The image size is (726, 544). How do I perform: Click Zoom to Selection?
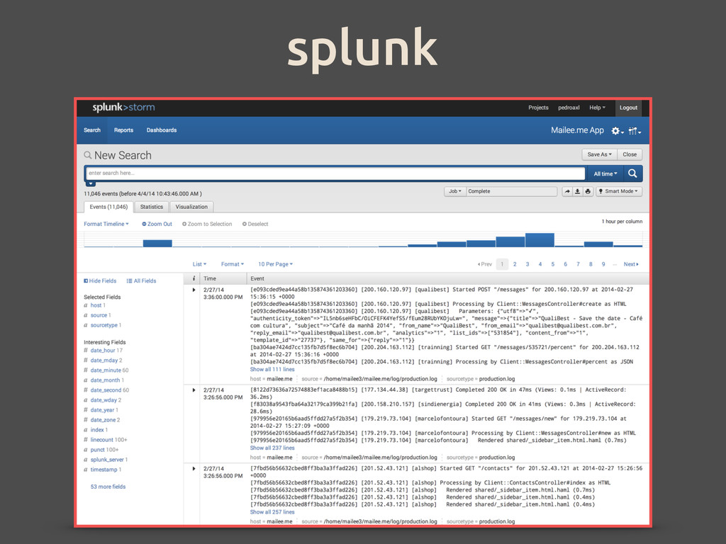[x=207, y=224]
